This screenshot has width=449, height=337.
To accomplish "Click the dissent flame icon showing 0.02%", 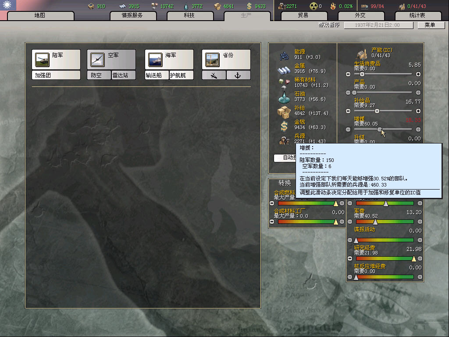I will (333, 6).
